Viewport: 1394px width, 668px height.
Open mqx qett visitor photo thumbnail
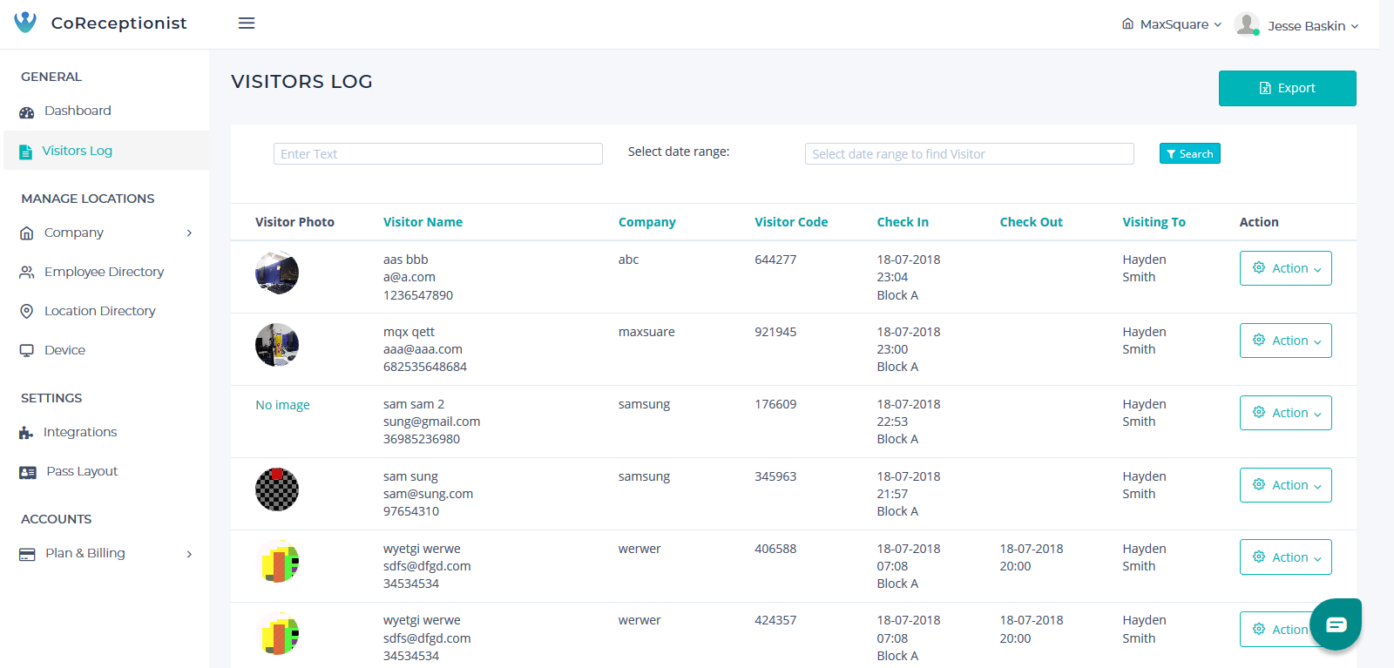pos(277,345)
